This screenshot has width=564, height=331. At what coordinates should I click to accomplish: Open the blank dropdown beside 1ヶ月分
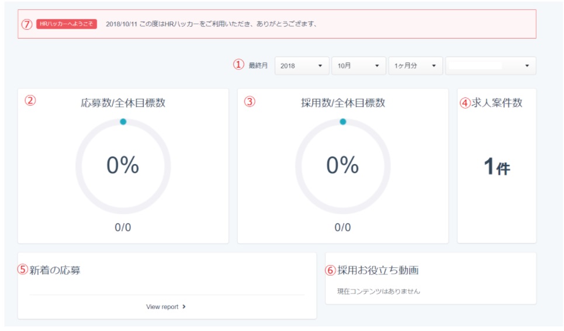point(490,66)
